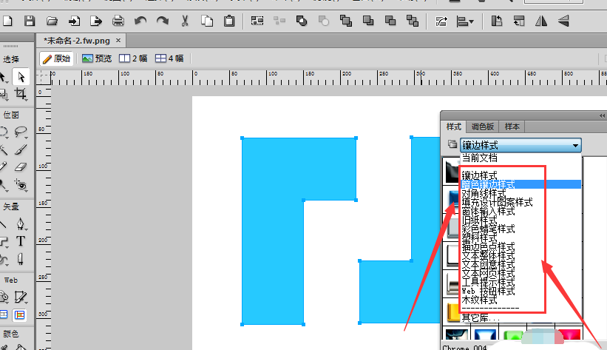This screenshot has height=350, width=607.
Task: Choose 对角线样式 from the list
Action: click(520, 193)
